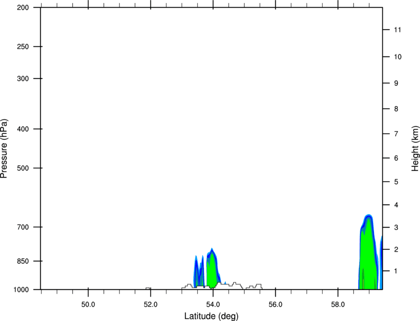
Task: Click the 58.0 latitude tick label
Action: pos(338,305)
